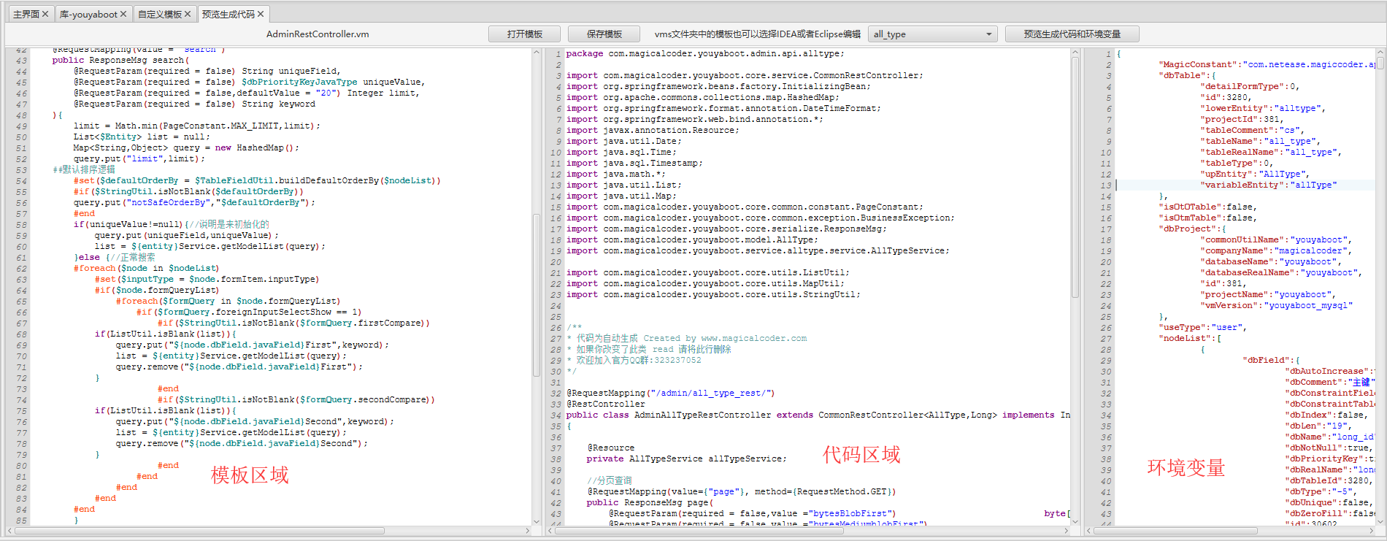This screenshot has height=541, width=1387.
Task: Click the right arrow of the code pane's horizontal scrollbar
Action: click(1067, 531)
